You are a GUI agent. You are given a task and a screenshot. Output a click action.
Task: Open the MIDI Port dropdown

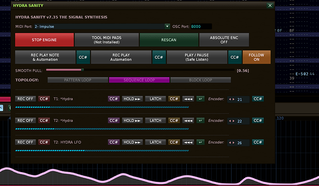point(102,27)
